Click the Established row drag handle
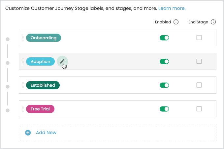Screen dimensions: 224x149 (23, 85)
